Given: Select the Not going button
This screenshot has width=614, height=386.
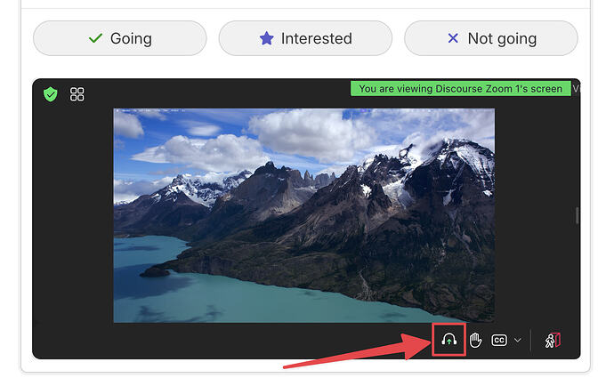Looking at the screenshot, I should click(x=491, y=38).
